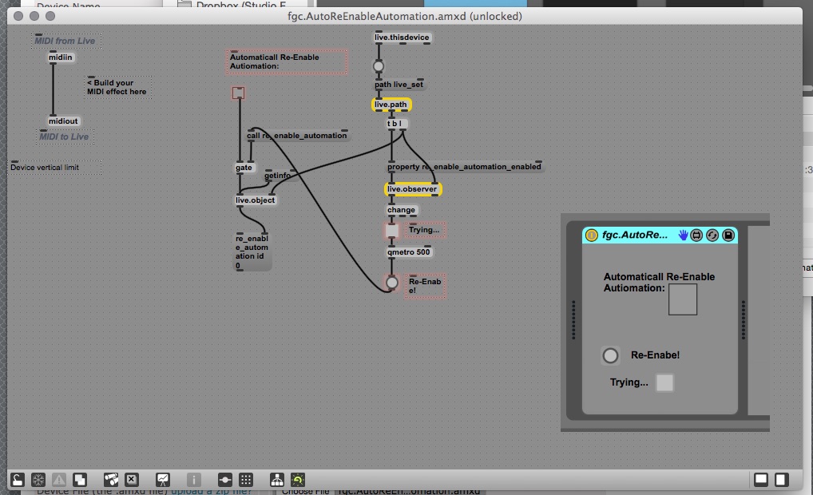This screenshot has width=813, height=495.
Task: Toggle the freeze snowflake icon
Action: click(x=38, y=480)
